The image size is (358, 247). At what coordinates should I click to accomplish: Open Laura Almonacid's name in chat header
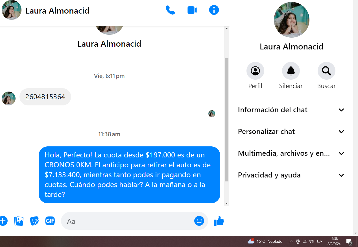(x=57, y=11)
